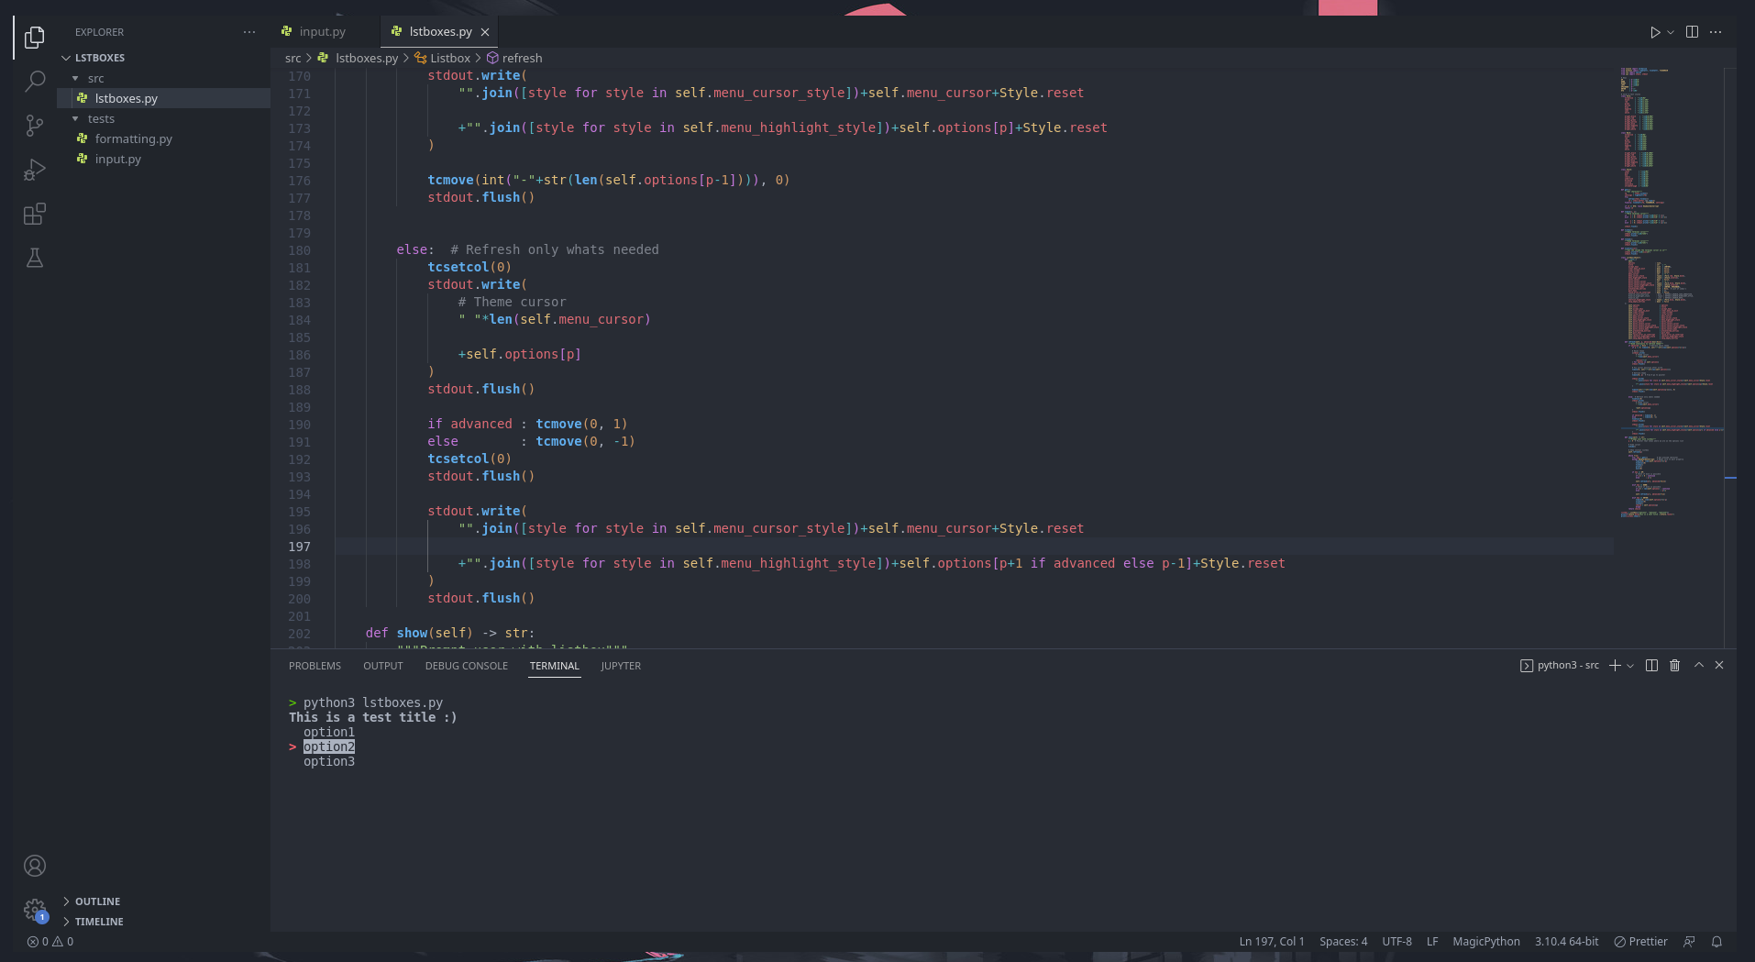Open editor more actions menu
The height and width of the screenshot is (962, 1755).
point(1716,32)
